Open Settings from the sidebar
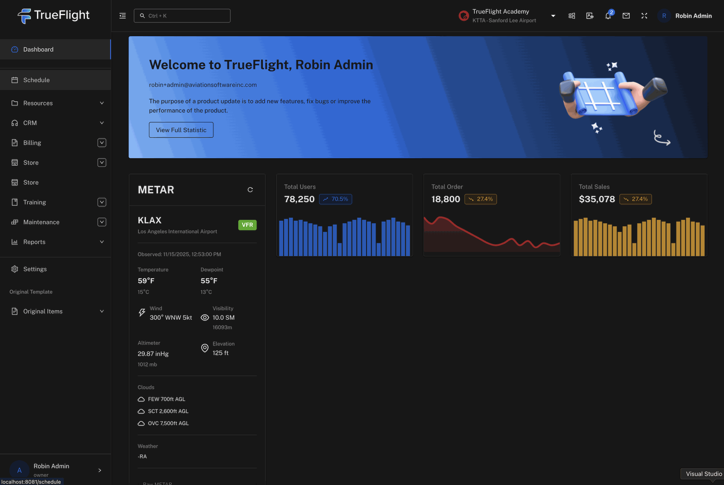Viewport: 724px width, 485px height. (x=35, y=269)
